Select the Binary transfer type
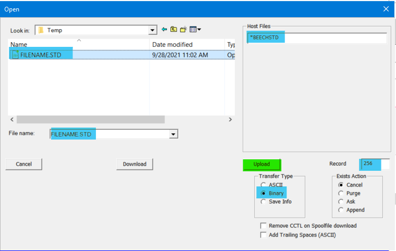Screen dimensions: 396x251 [264, 193]
